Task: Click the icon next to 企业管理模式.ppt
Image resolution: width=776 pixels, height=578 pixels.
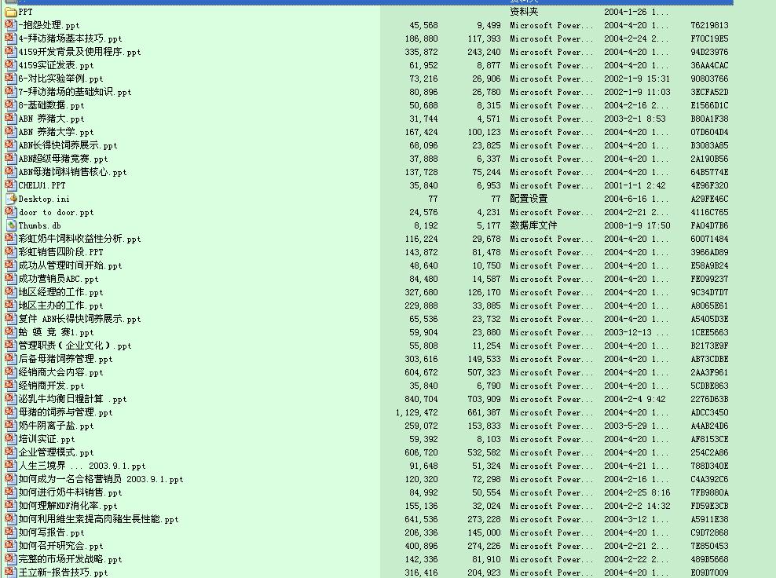Action: click(11, 452)
